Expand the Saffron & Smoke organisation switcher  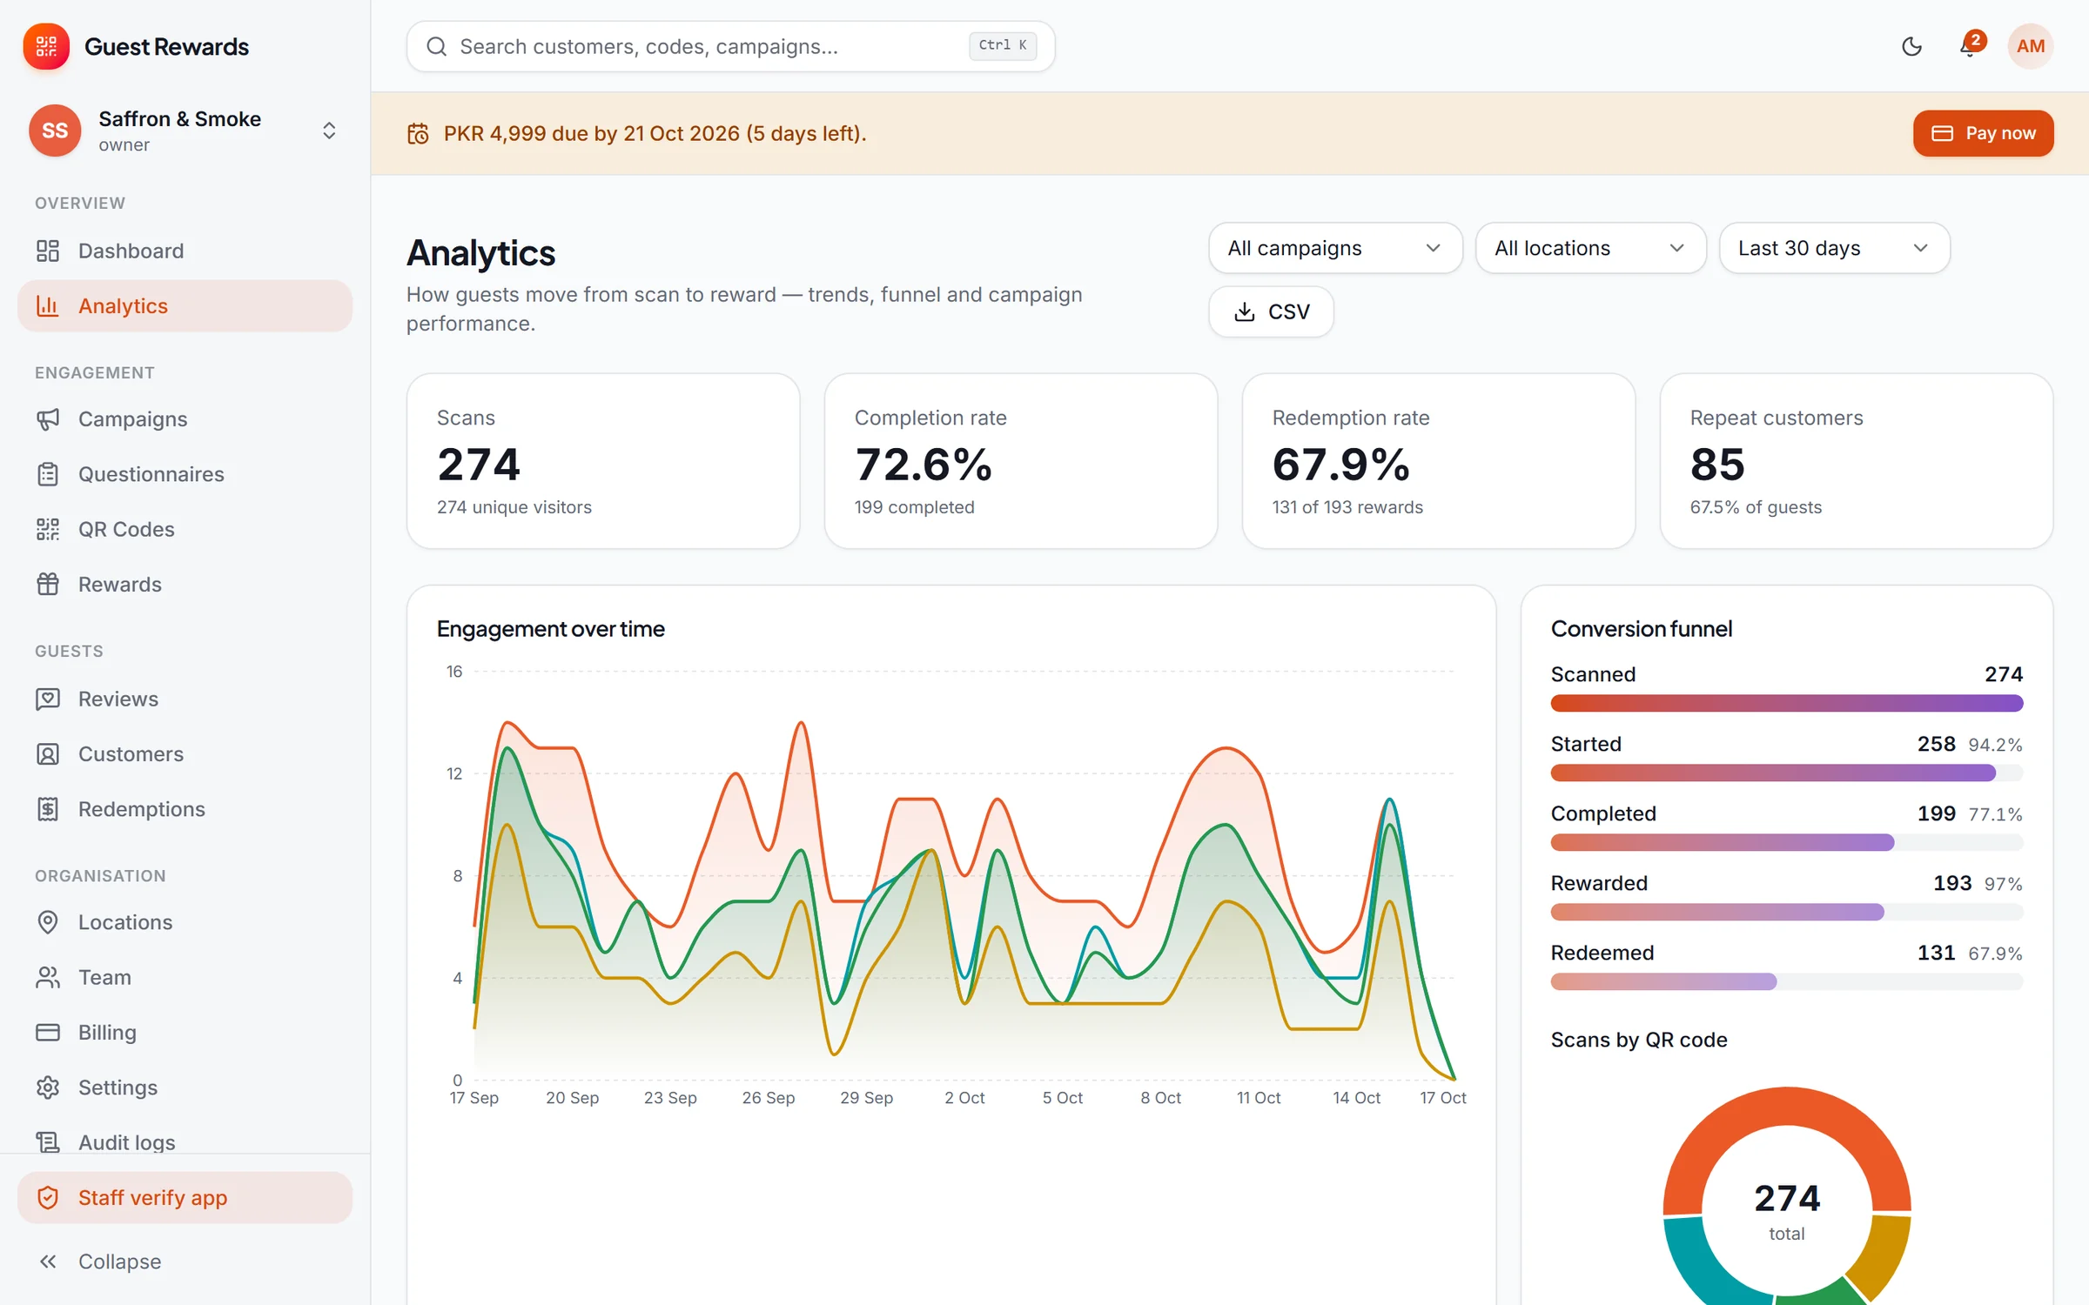pos(329,130)
